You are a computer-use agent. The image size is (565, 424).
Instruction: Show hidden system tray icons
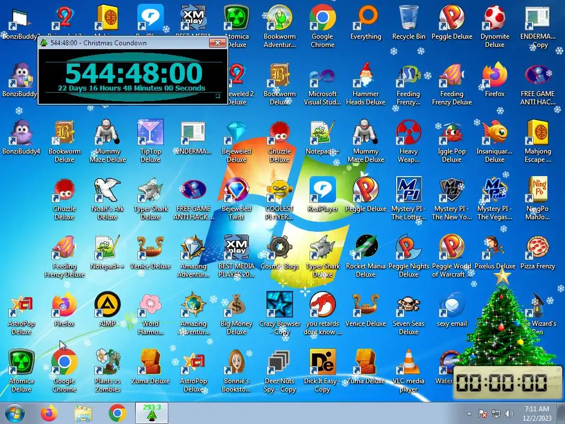pos(469,414)
